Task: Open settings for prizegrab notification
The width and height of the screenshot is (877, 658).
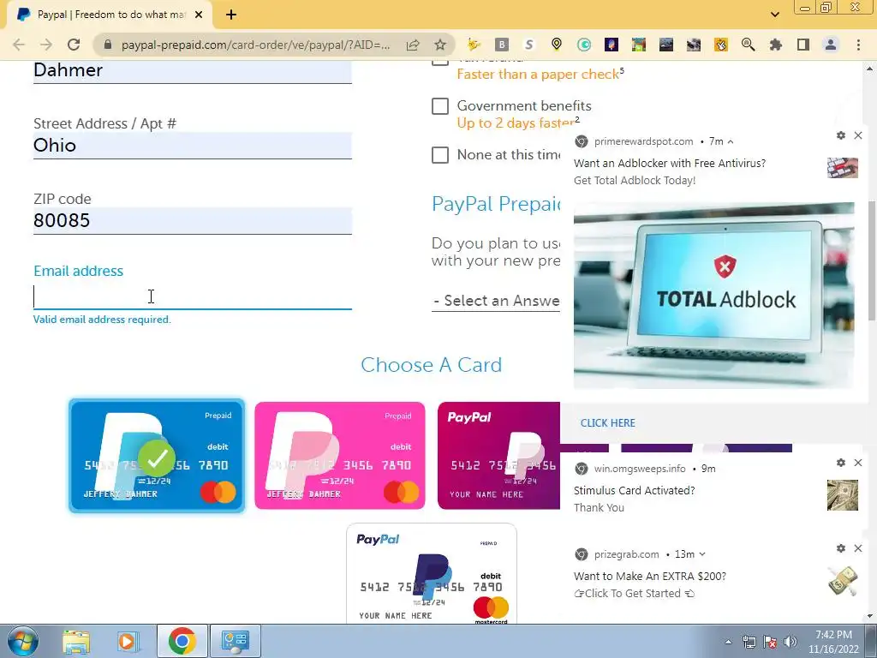Action: click(841, 548)
